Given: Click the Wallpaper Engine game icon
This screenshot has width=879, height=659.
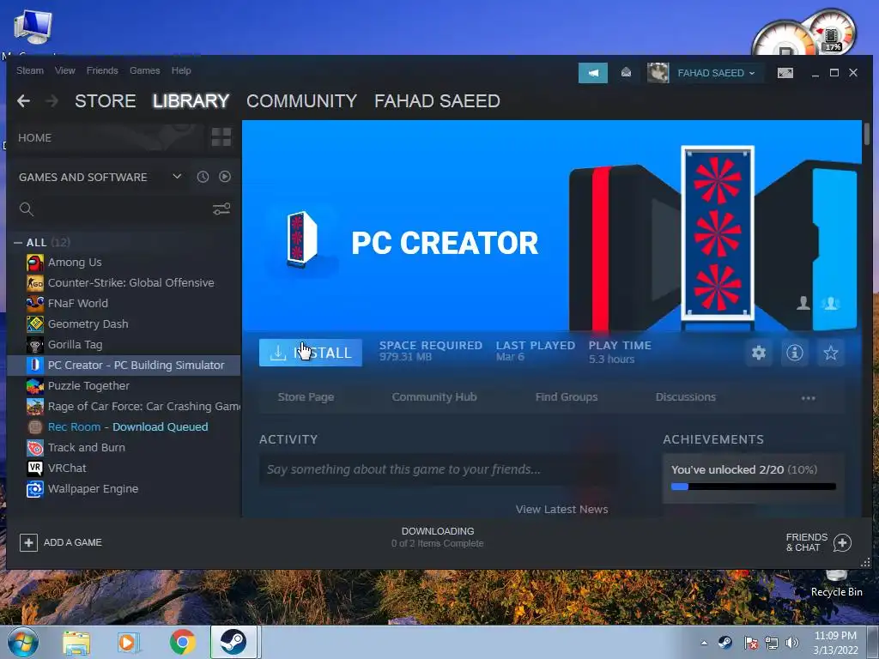Looking at the screenshot, I should click(34, 488).
